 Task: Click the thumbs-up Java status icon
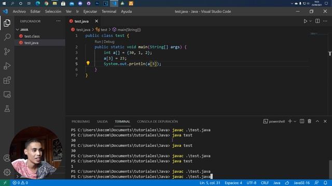point(287,183)
